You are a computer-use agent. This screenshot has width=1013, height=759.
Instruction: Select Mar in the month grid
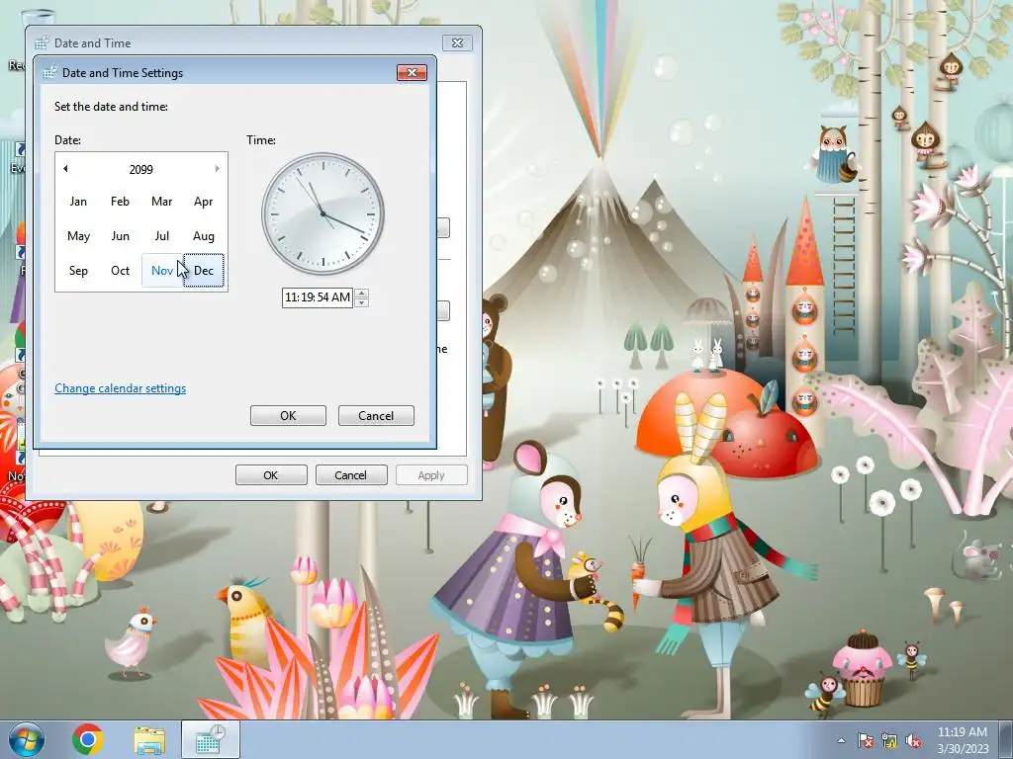161,202
